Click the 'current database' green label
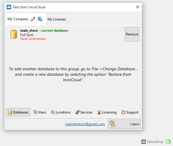Image resolution: width=173 pixels, height=146 pixels. [54, 31]
